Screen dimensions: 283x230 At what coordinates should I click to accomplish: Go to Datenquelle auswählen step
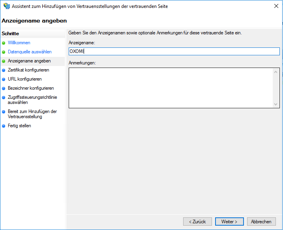click(30, 52)
